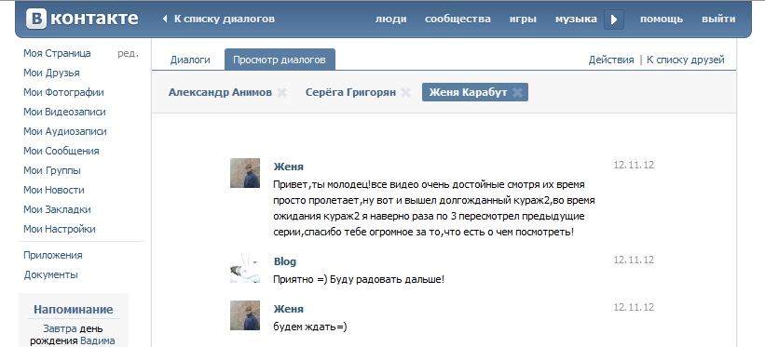This screenshot has height=347, width=765.
Task: Open Мои Видеозаписи in sidebar
Action: tap(64, 112)
